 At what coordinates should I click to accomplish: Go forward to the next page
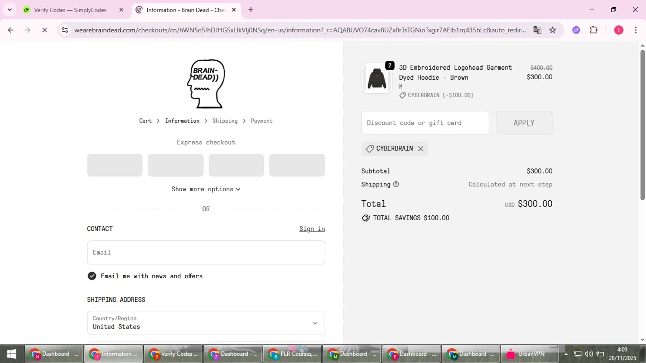click(x=28, y=30)
